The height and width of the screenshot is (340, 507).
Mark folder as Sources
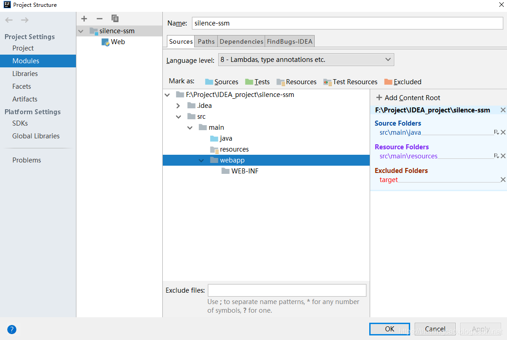[222, 82]
